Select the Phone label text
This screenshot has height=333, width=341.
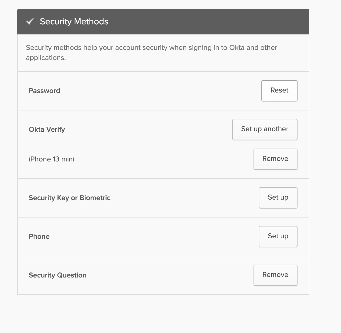coord(39,237)
